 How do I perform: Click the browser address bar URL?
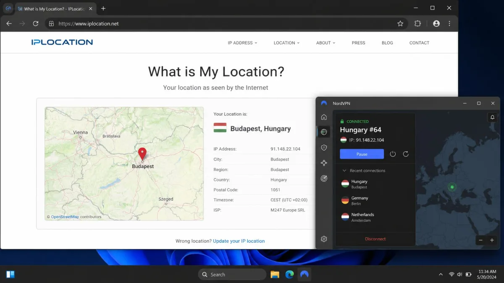pyautogui.click(x=89, y=24)
